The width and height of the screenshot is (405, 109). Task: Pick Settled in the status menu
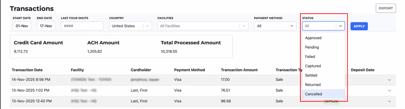coord(311,75)
